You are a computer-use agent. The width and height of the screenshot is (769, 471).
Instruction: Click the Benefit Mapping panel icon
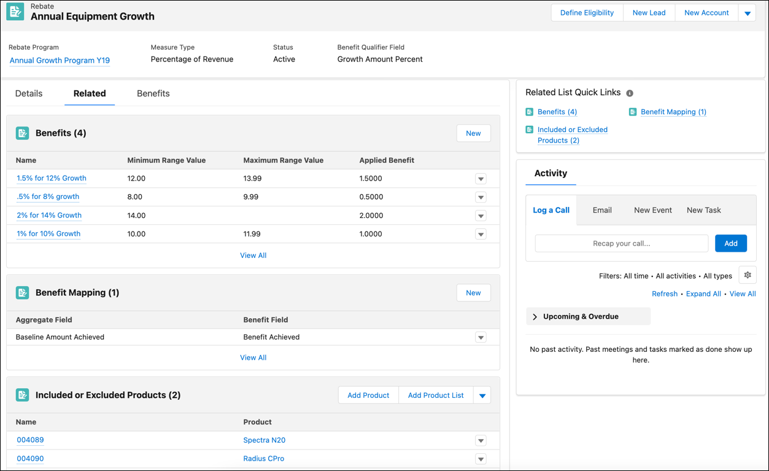point(22,292)
